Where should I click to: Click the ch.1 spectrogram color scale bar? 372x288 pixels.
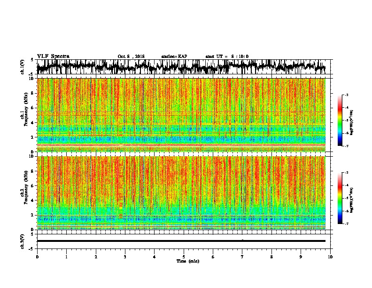[340, 120]
